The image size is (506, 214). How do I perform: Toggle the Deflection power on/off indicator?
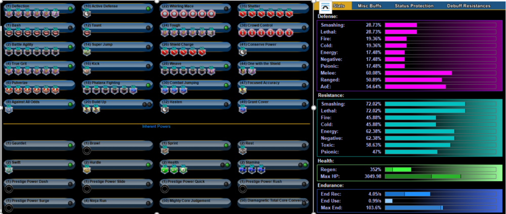[x=70, y=9]
